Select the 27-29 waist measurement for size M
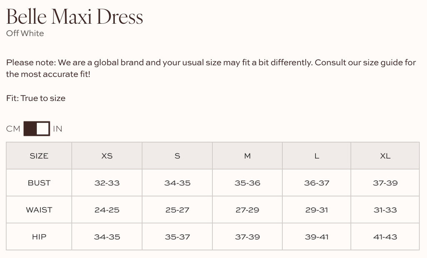The image size is (427, 258). (x=247, y=210)
